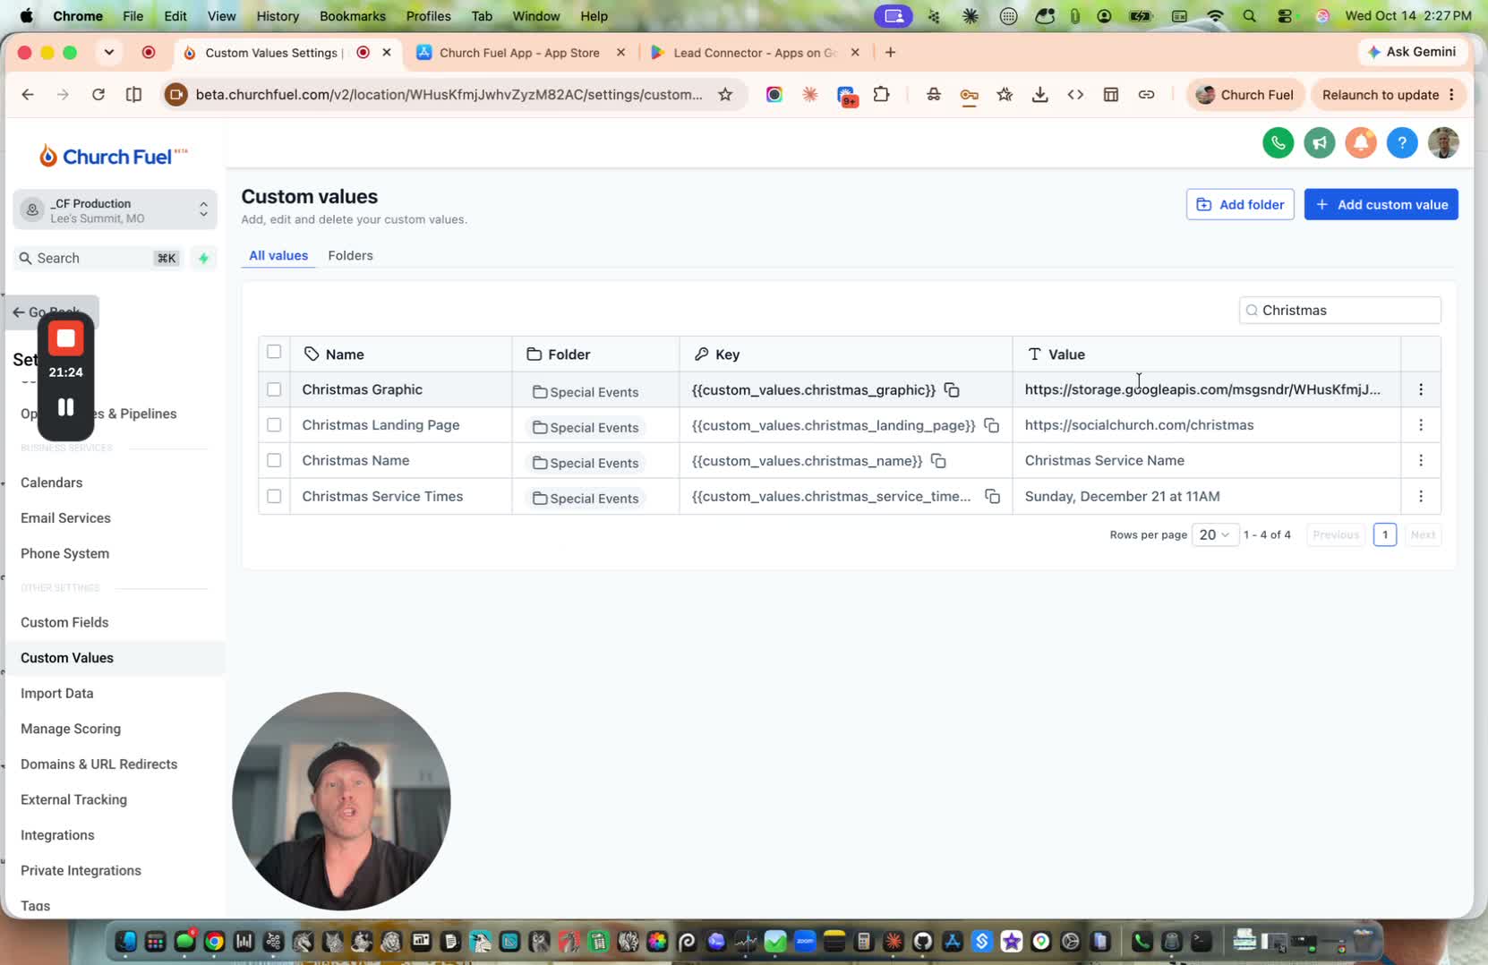Check the Christmas Graphic row checkbox
The height and width of the screenshot is (965, 1488).
274,389
